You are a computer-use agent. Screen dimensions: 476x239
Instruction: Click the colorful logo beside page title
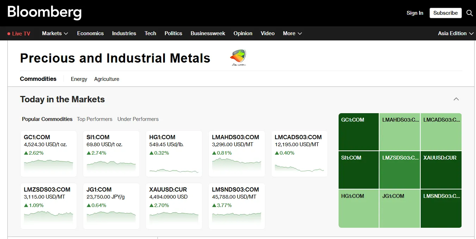238,58
